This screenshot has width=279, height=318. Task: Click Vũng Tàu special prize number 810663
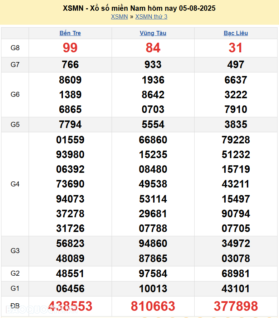(x=153, y=306)
